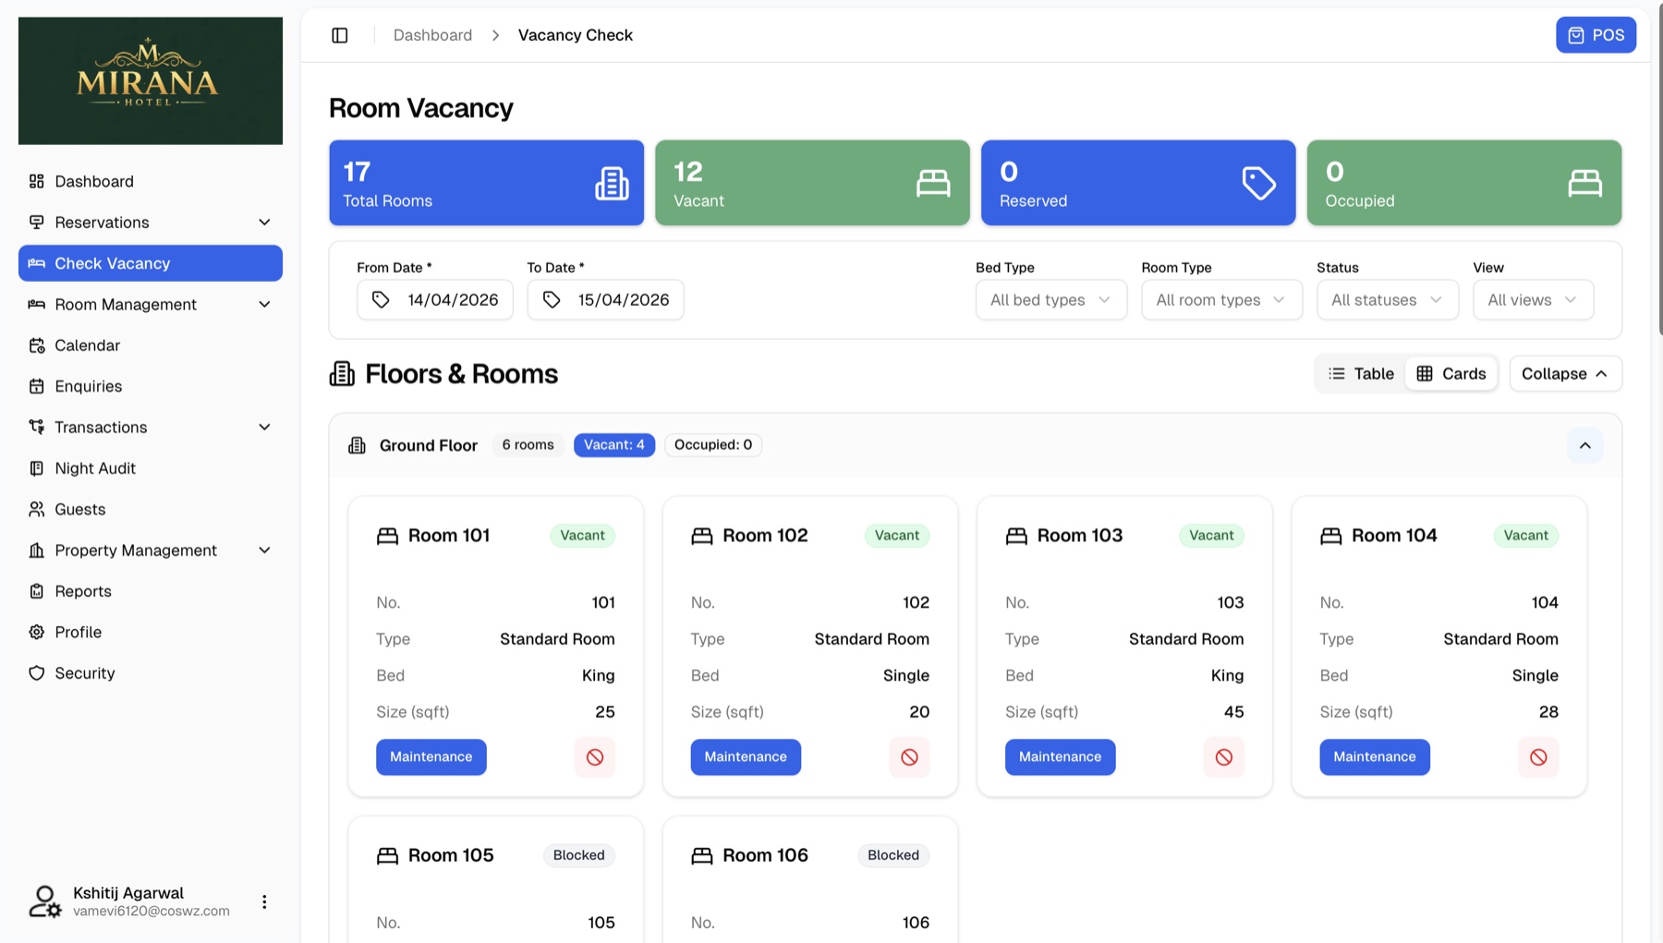Open Profile from the sidebar

pos(151,632)
